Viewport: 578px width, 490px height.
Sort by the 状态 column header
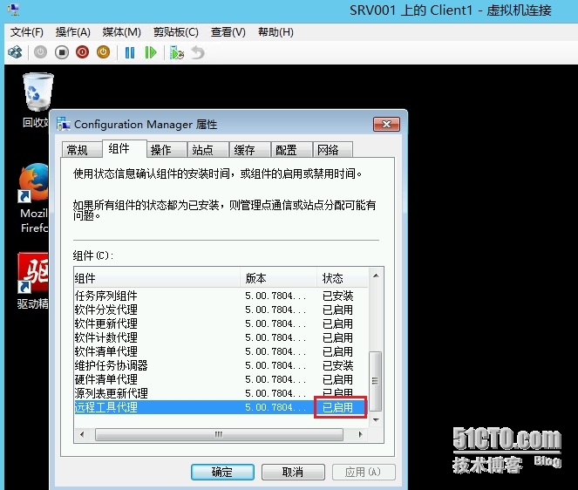342,278
